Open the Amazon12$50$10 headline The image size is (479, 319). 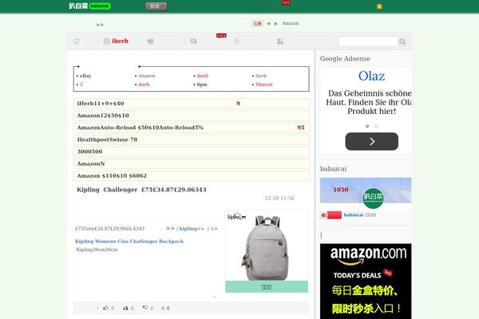point(103,116)
